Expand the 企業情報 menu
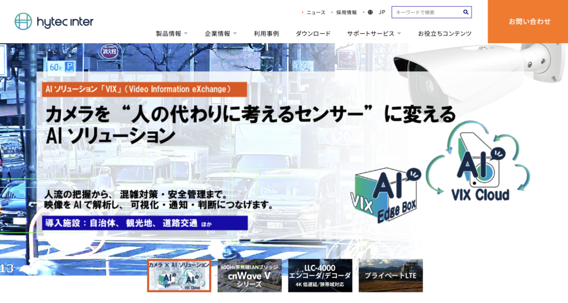The width and height of the screenshot is (568, 303). coord(221,34)
